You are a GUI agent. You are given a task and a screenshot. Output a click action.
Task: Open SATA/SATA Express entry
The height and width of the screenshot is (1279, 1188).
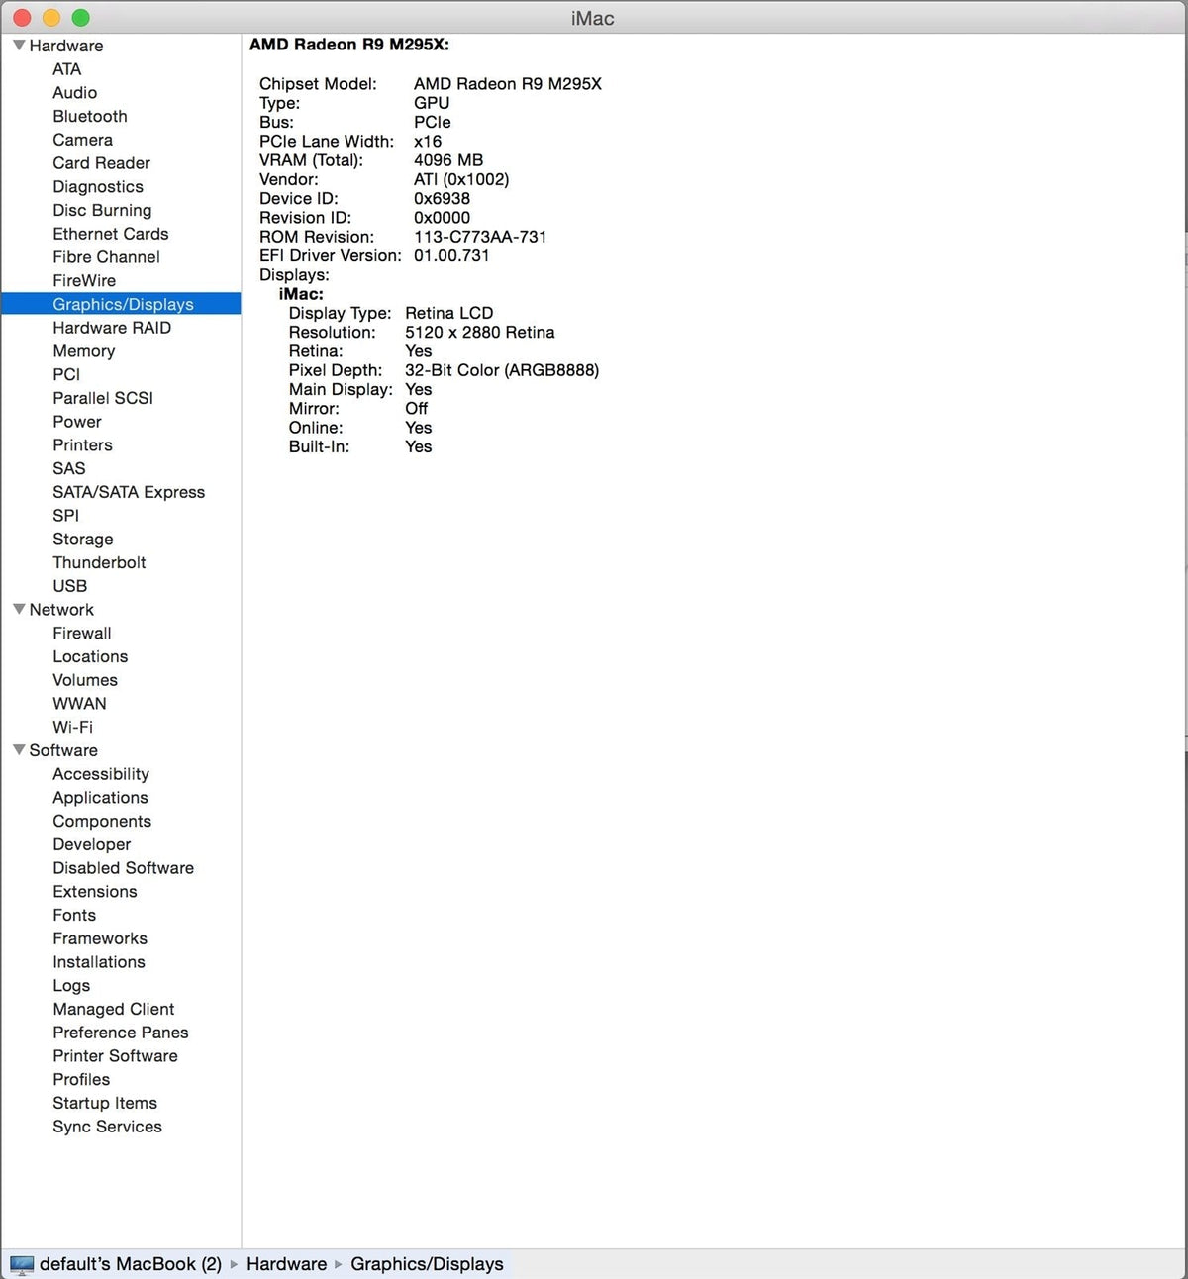(x=129, y=492)
